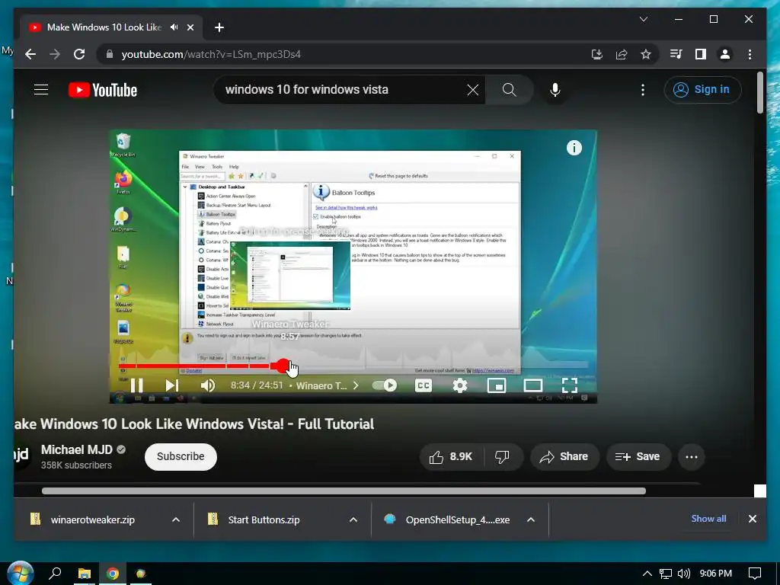The image size is (780, 585).
Task: Share this video
Action: click(x=564, y=457)
